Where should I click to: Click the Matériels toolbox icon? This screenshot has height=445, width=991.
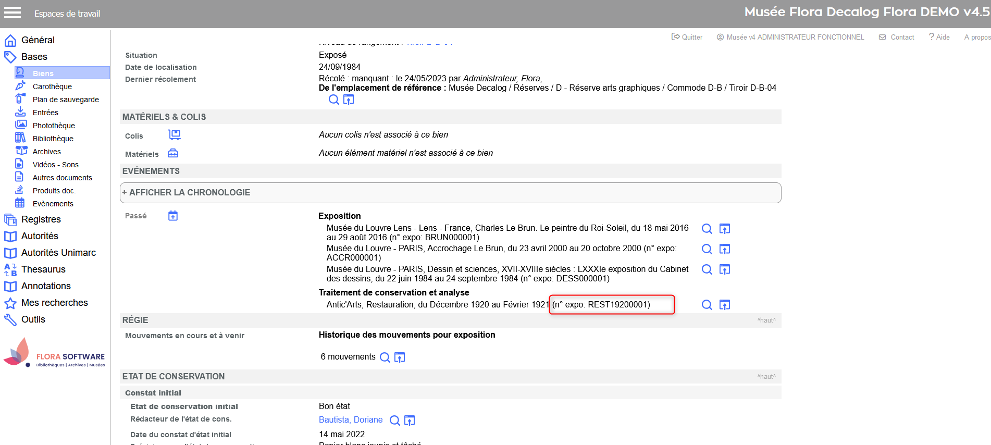(x=173, y=153)
